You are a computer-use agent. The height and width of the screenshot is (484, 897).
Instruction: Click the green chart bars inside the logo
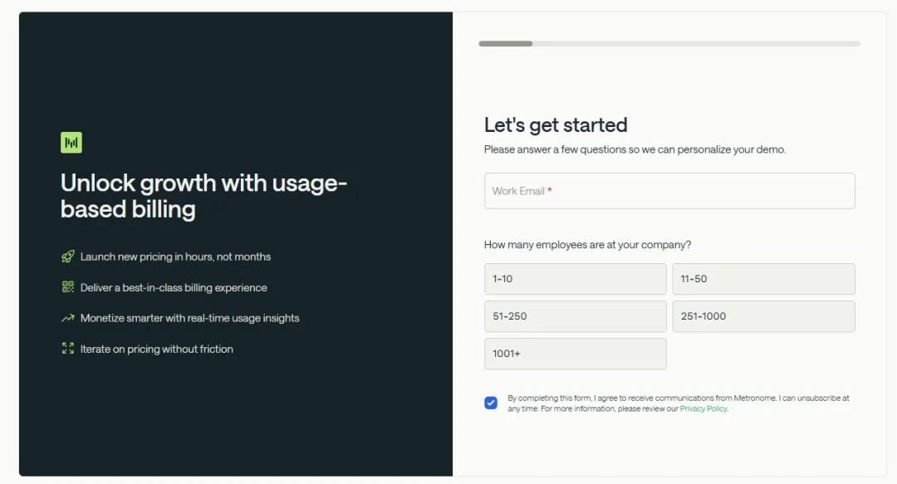click(71, 142)
